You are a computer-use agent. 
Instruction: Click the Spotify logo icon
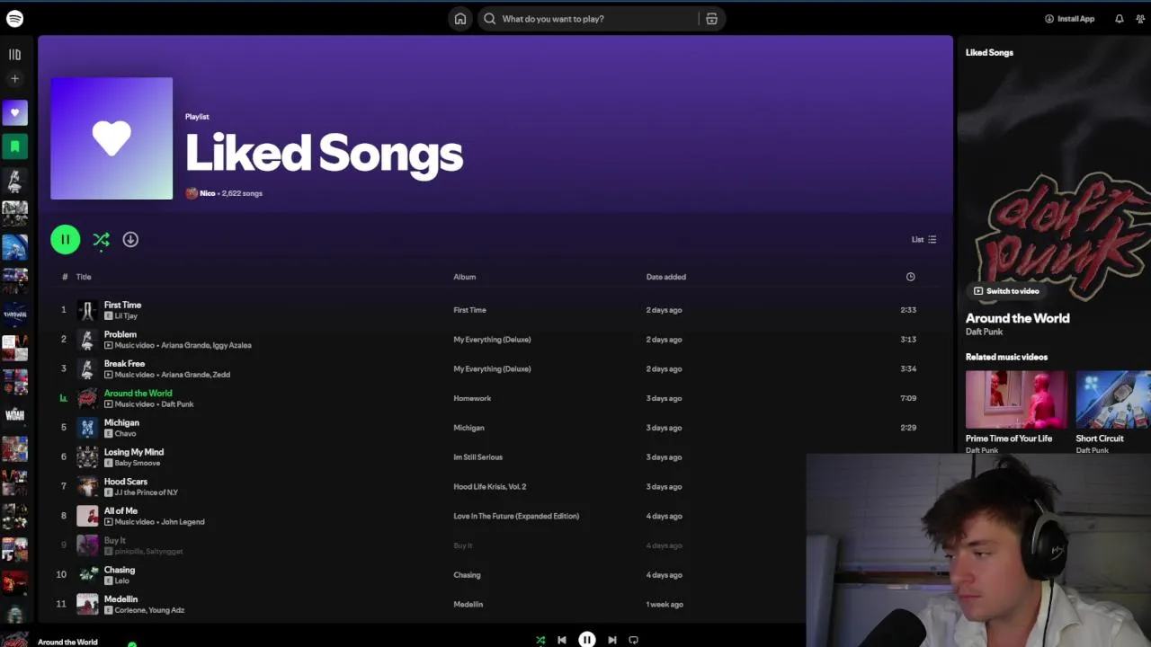[14, 19]
